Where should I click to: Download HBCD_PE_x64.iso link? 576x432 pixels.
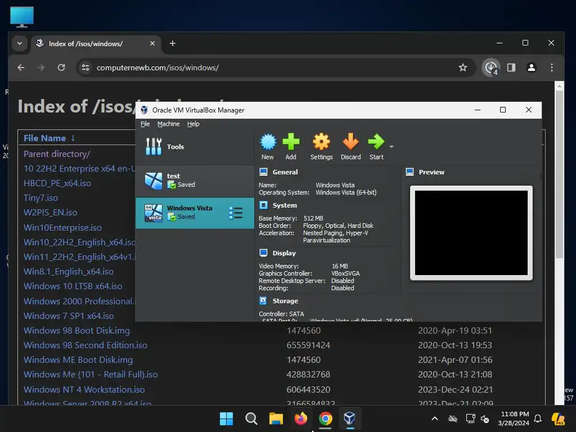pyautogui.click(x=57, y=183)
